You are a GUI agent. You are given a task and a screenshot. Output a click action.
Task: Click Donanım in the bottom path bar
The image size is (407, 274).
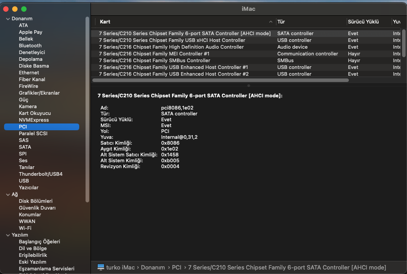coord(153,267)
